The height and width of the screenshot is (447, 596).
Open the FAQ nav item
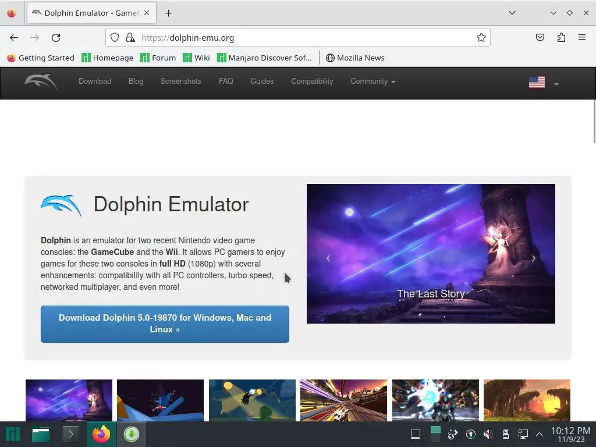[x=226, y=81]
